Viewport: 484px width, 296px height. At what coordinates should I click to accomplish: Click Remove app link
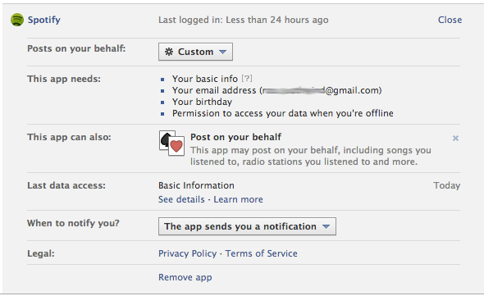click(185, 277)
